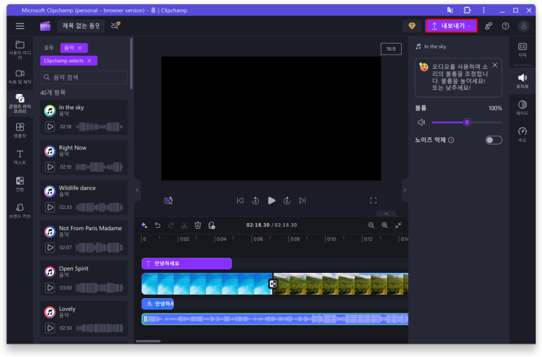Open the fade properties panel

[522, 107]
